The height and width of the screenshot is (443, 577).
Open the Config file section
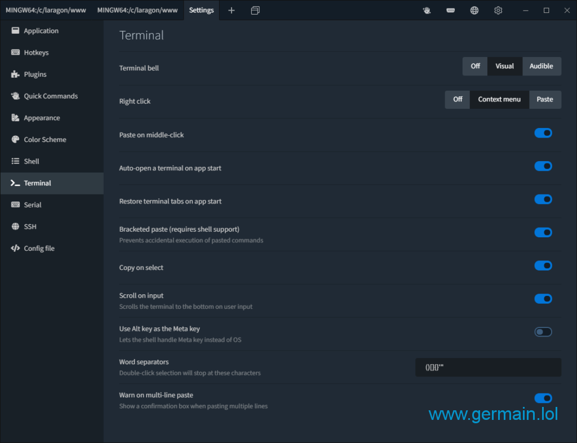pos(39,249)
